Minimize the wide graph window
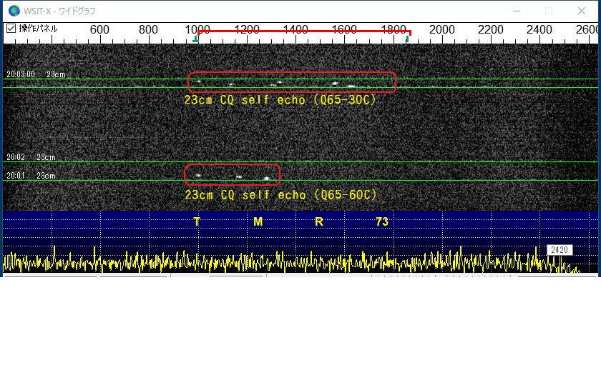Viewport: 601px width, 375px height. [x=517, y=11]
